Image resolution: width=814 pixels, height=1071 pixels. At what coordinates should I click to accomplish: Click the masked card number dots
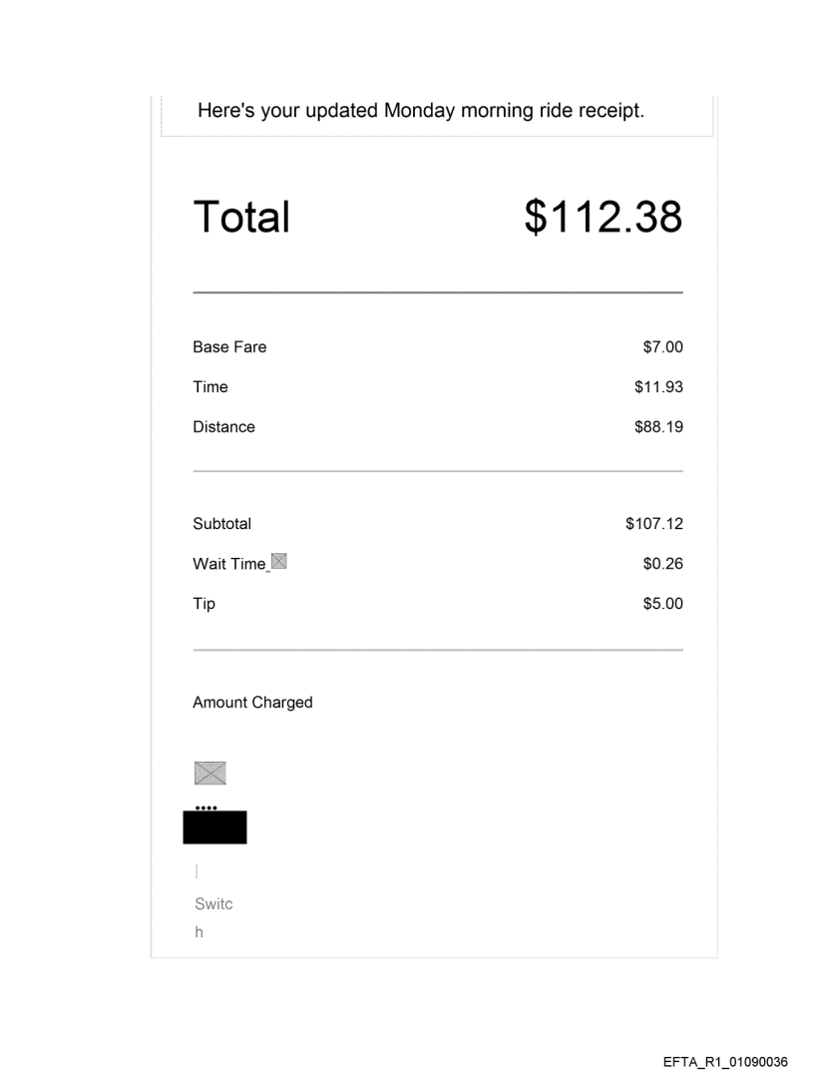click(x=205, y=806)
